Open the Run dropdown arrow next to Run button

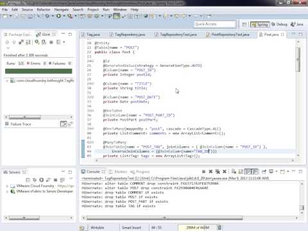(64, 16)
